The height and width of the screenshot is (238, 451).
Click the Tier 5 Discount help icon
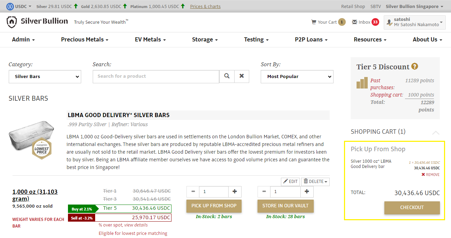(415, 66)
